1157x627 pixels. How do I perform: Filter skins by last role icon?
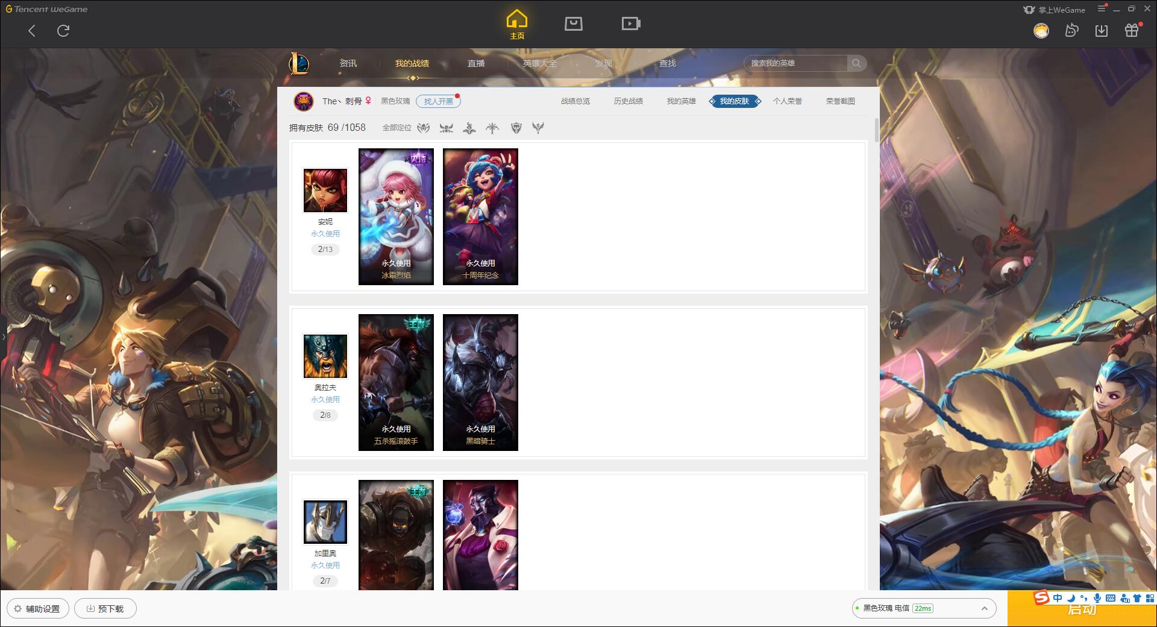click(538, 128)
